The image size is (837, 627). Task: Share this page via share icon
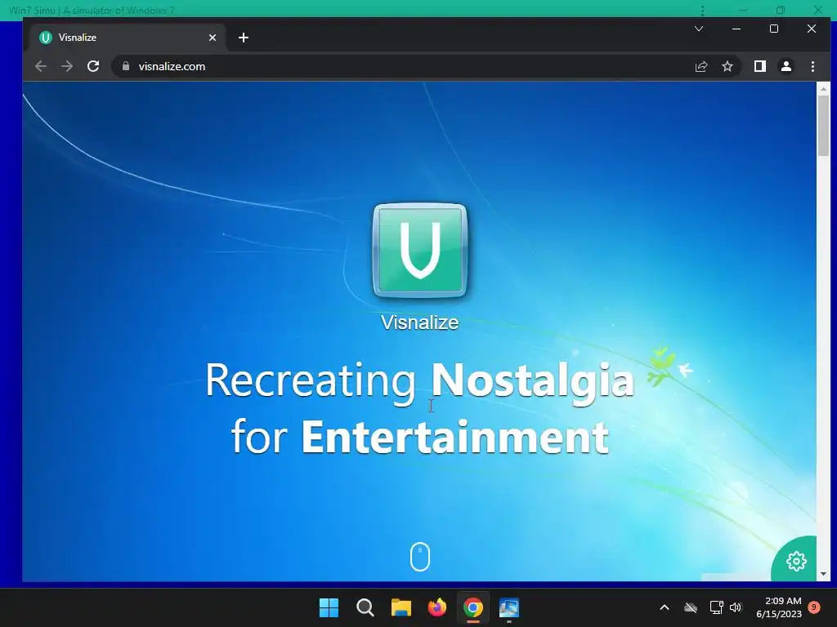[700, 66]
